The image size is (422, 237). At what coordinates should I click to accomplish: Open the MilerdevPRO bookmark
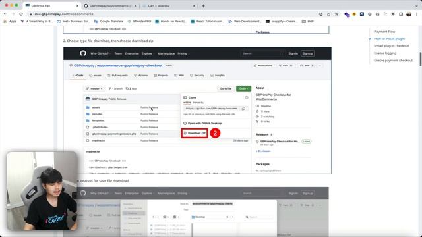[139, 21]
